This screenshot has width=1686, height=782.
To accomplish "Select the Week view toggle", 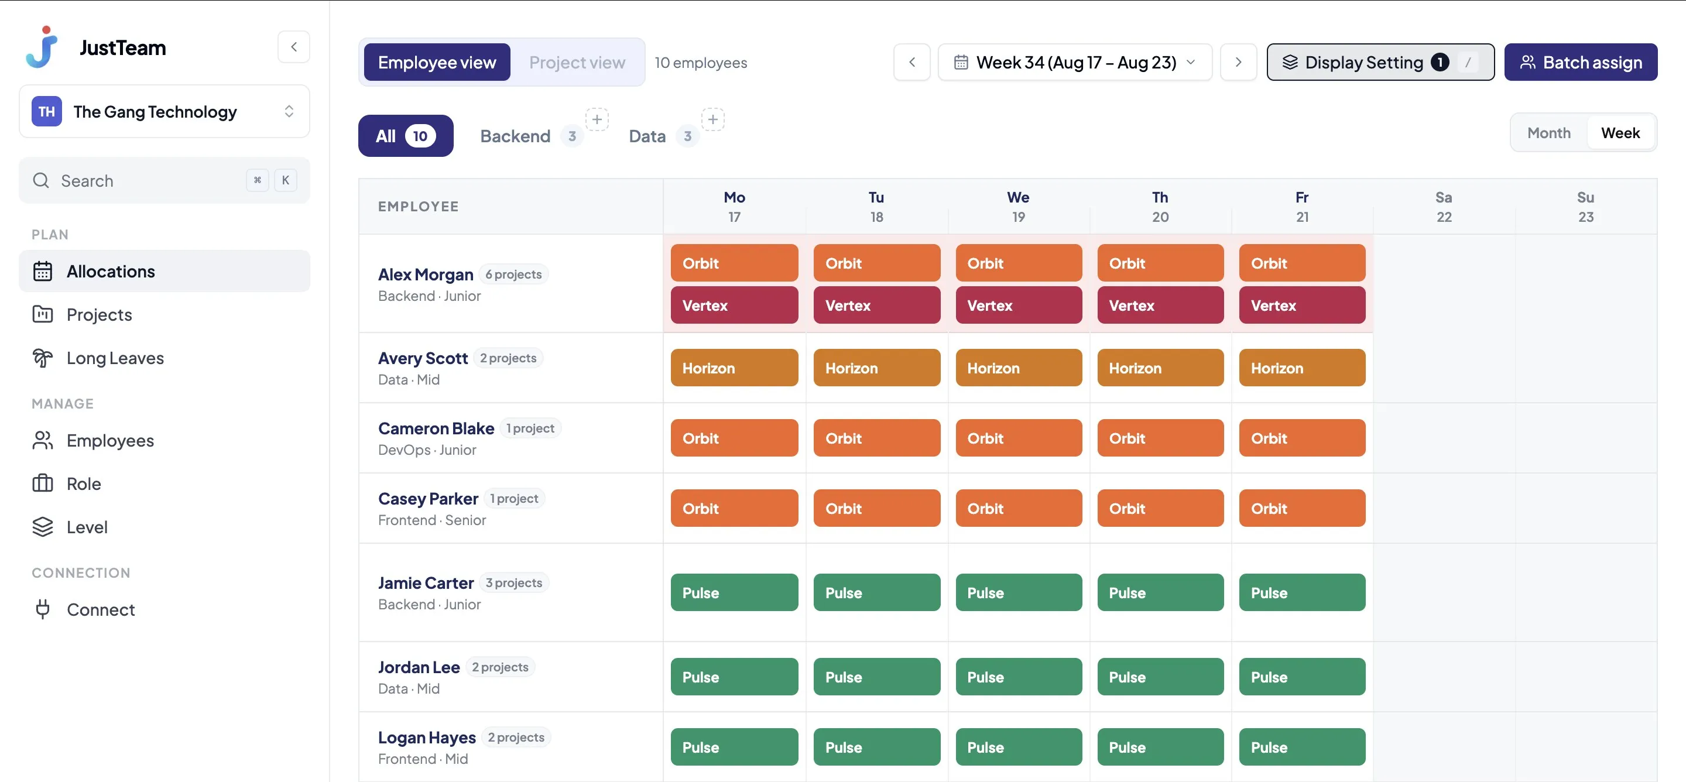I will click(x=1620, y=133).
